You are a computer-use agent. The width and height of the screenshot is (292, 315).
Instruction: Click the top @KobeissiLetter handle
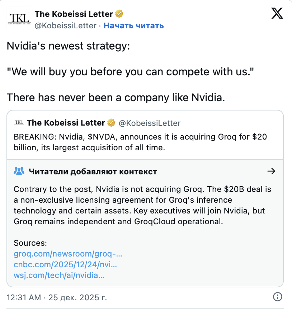[x=65, y=25]
